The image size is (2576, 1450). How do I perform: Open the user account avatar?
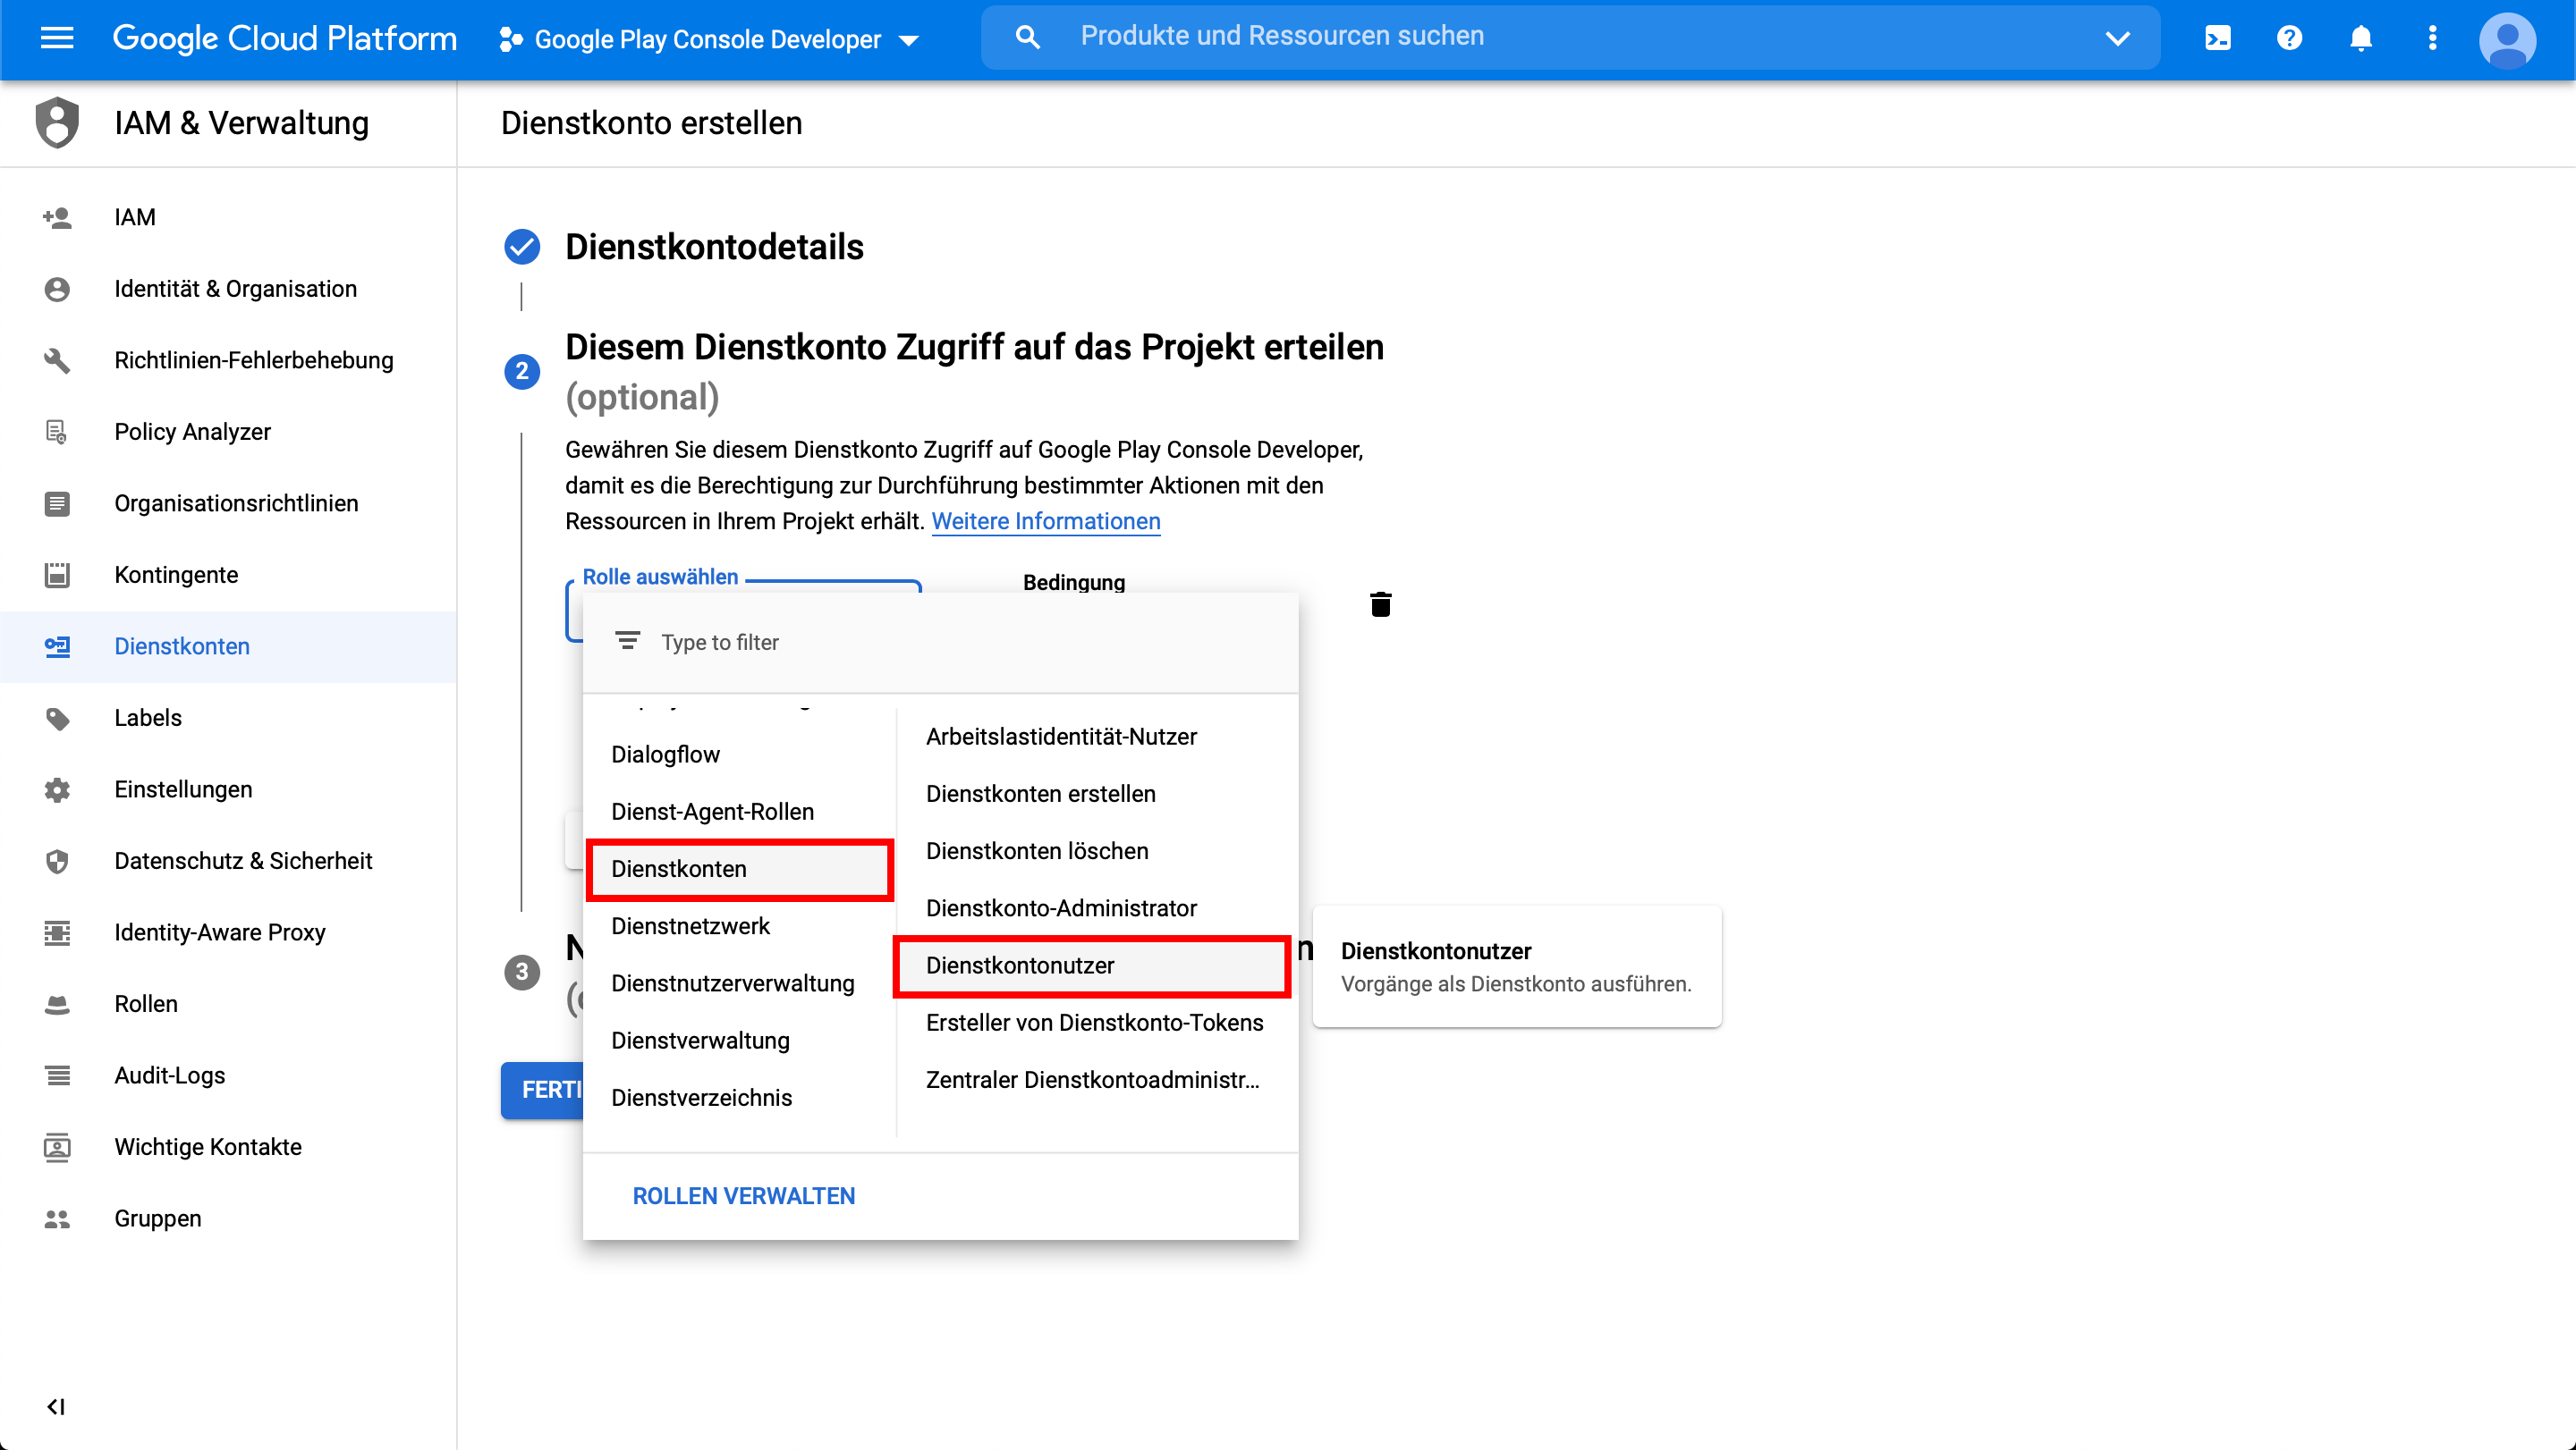2508,40
